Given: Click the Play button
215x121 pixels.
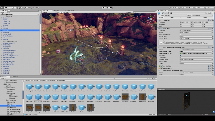Looking at the screenshot, I should click(x=103, y=8).
